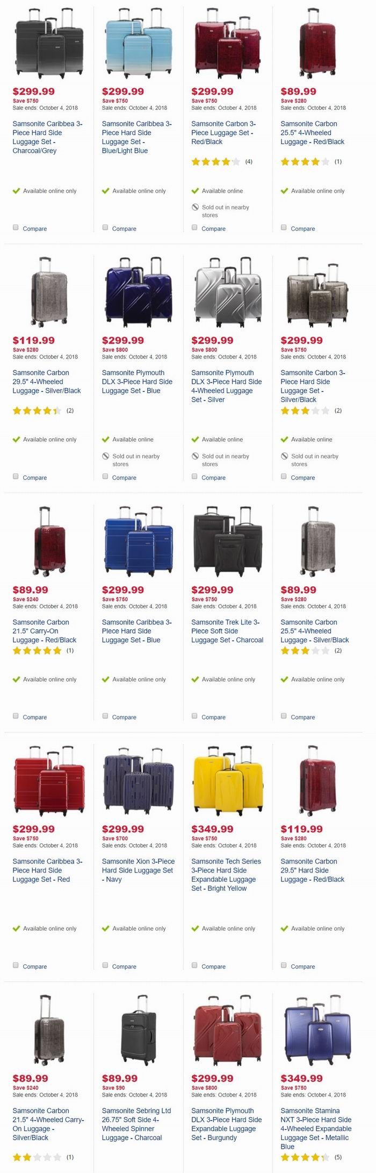Viewport: 376px width, 1173px height.
Task: Click $349.99 price of Tech Series Yellow
Action: [x=212, y=829]
